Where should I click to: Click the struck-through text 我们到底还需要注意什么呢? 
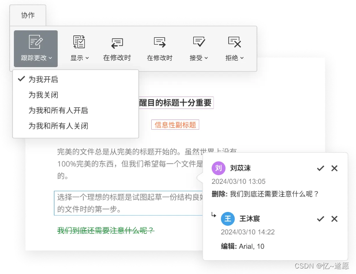(x=106, y=231)
